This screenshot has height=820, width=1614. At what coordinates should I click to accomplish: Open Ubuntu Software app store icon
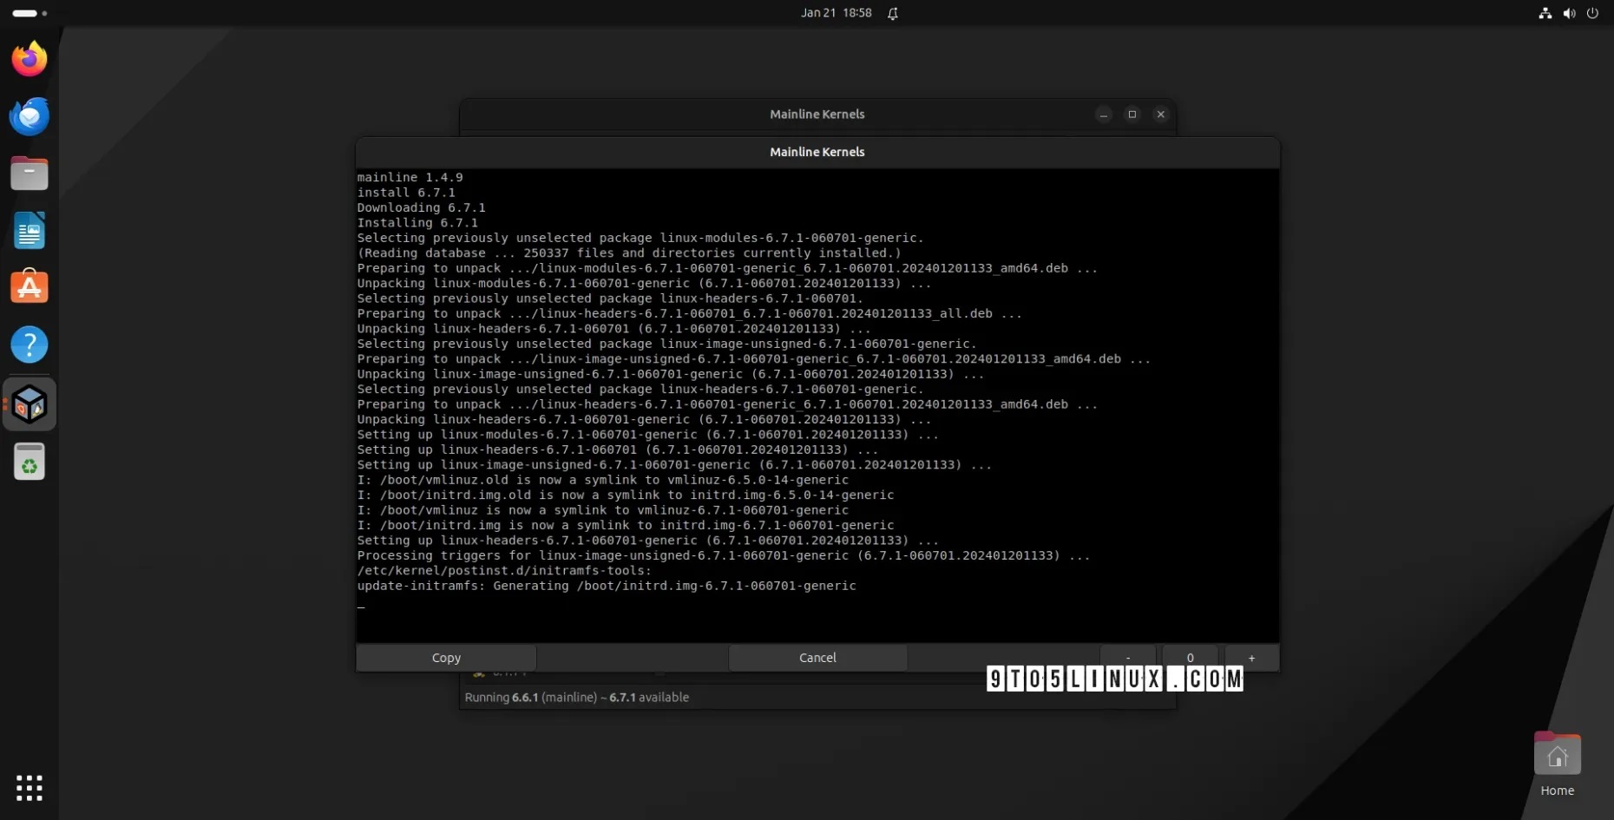click(x=30, y=287)
